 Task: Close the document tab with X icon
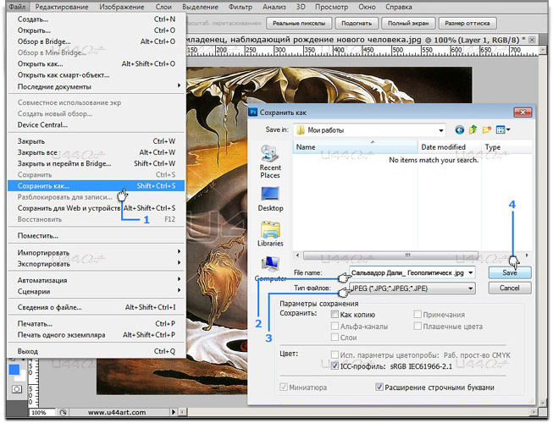coord(532,40)
